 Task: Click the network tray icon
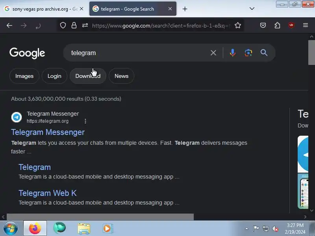click(265, 229)
